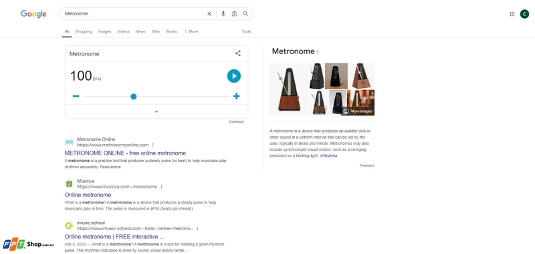
Task: Start the metronome play button
Action: [x=233, y=76]
